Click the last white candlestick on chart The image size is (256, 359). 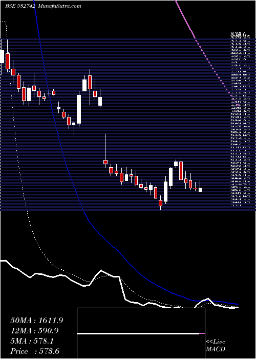click(200, 190)
